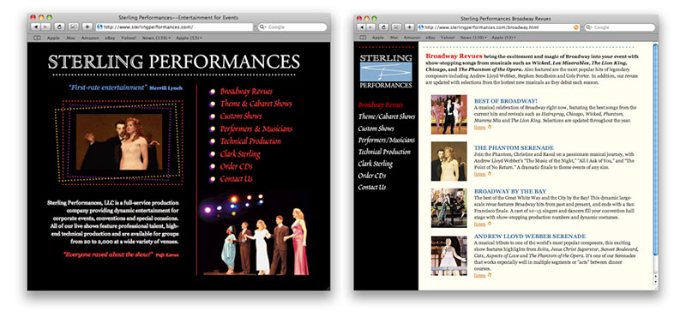Click Google search field in Broadway Revues window
The image size is (686, 317).
click(620, 27)
